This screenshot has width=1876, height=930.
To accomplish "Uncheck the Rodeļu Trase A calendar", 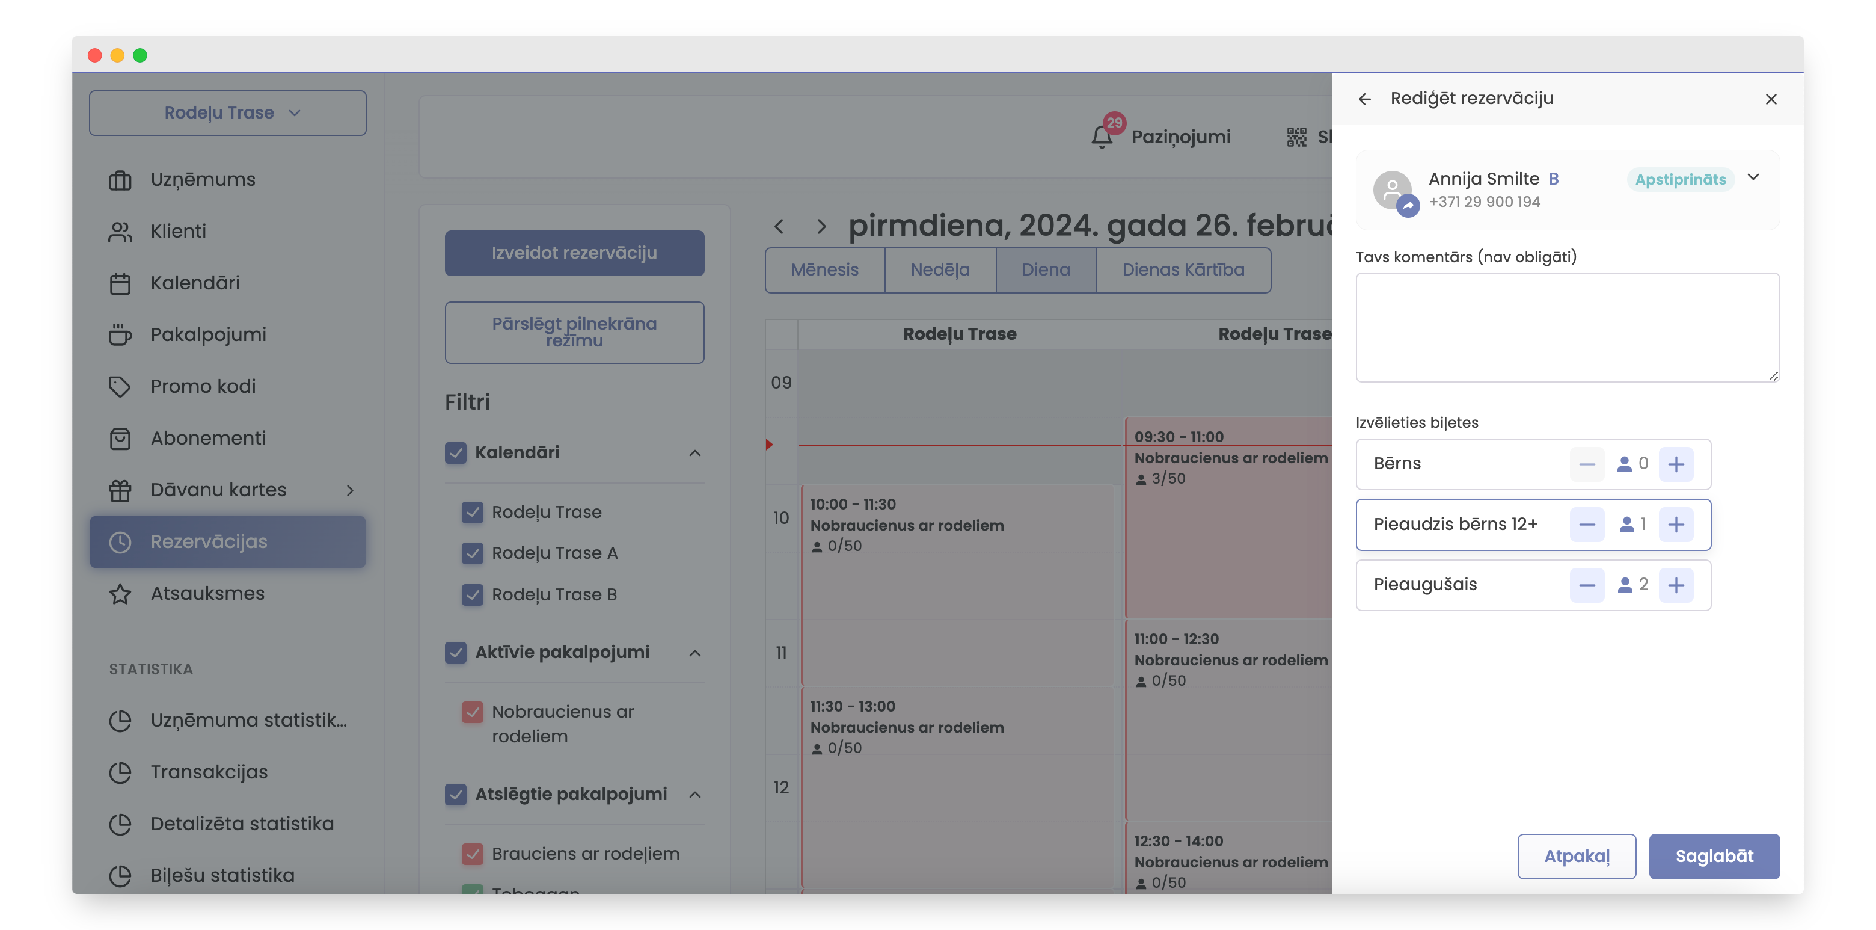I will (x=473, y=553).
